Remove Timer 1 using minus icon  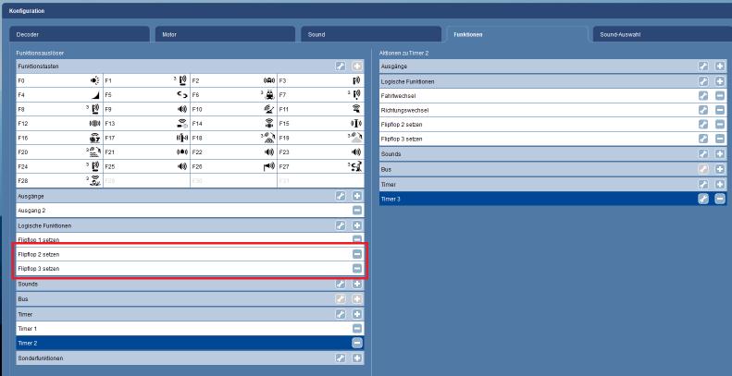(357, 328)
